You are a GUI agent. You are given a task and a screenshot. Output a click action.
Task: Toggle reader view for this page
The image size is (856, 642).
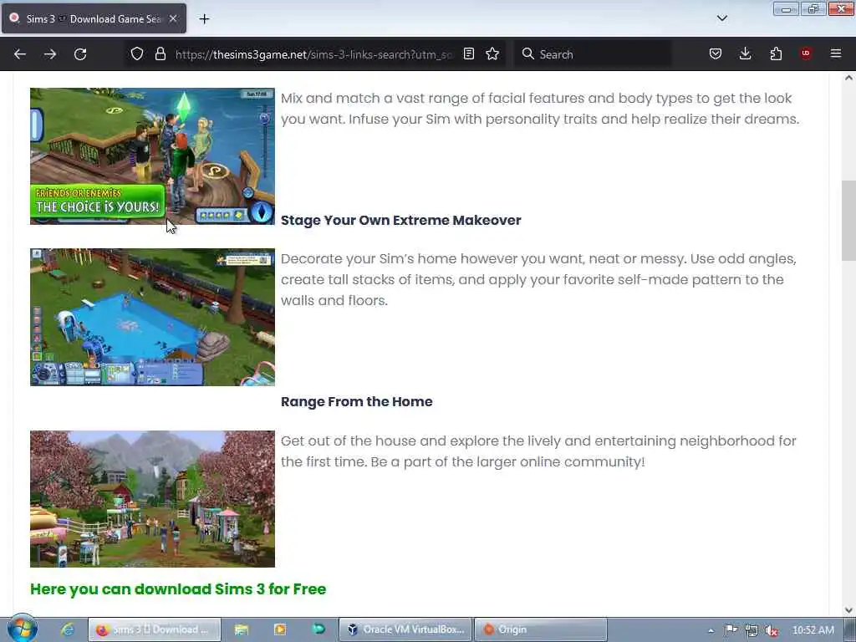[x=468, y=54]
